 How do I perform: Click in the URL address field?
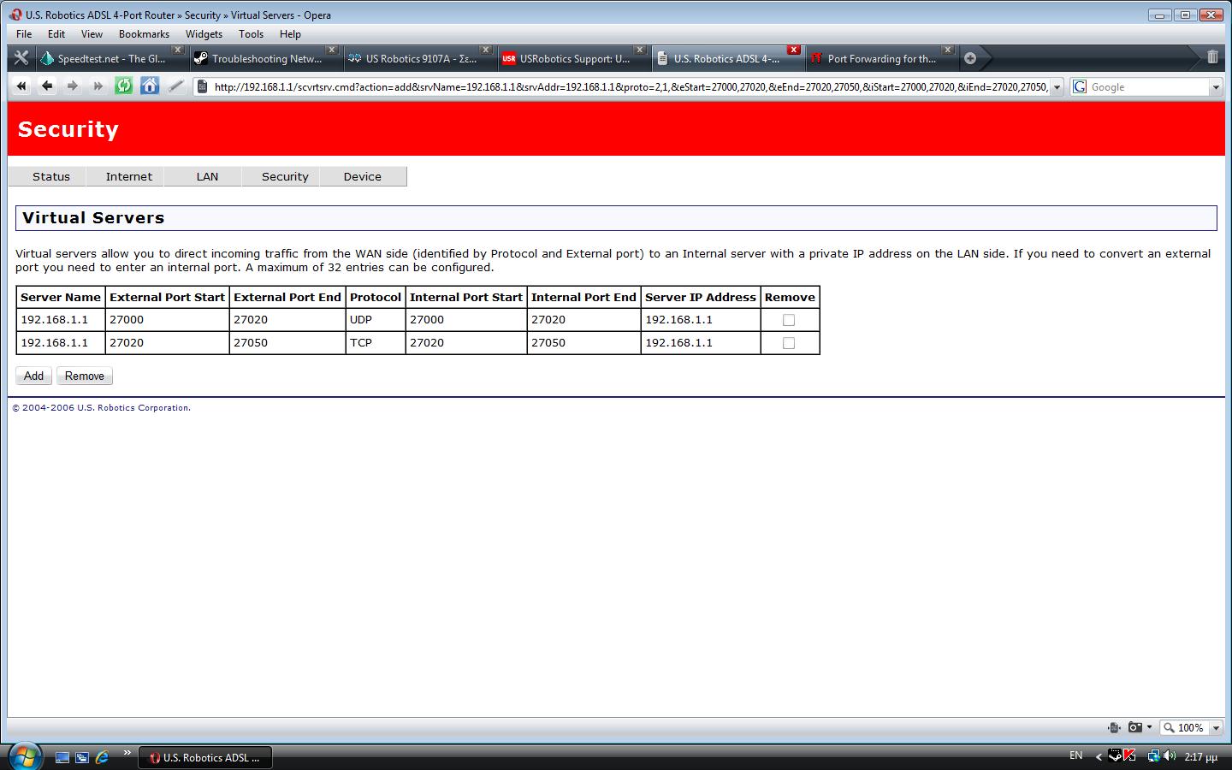point(630,86)
